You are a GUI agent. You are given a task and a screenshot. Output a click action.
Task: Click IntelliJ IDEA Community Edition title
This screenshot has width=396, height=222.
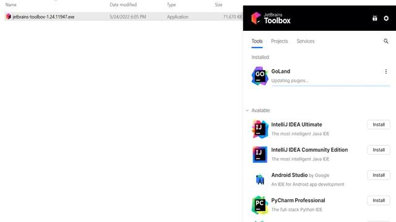click(x=309, y=150)
